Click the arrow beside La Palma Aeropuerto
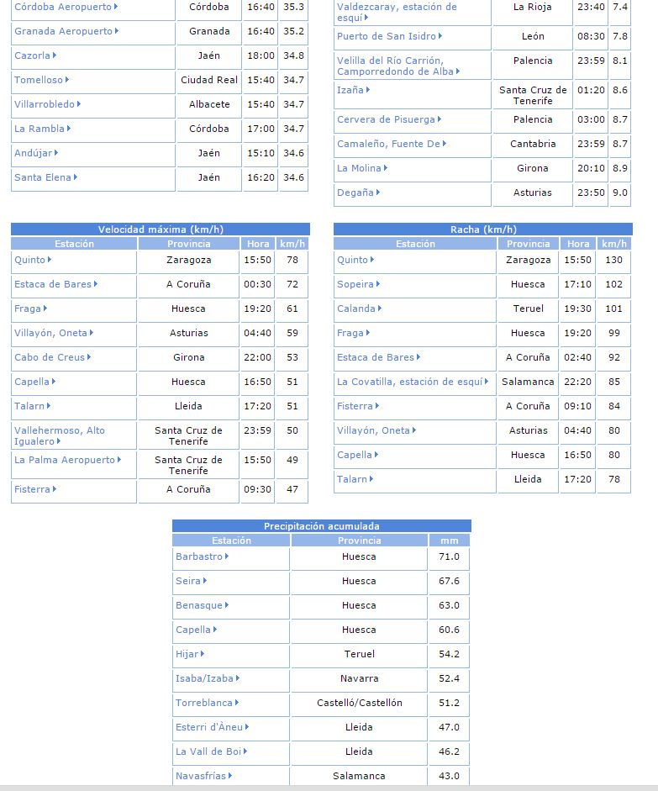This screenshot has height=791, width=658. [x=120, y=460]
